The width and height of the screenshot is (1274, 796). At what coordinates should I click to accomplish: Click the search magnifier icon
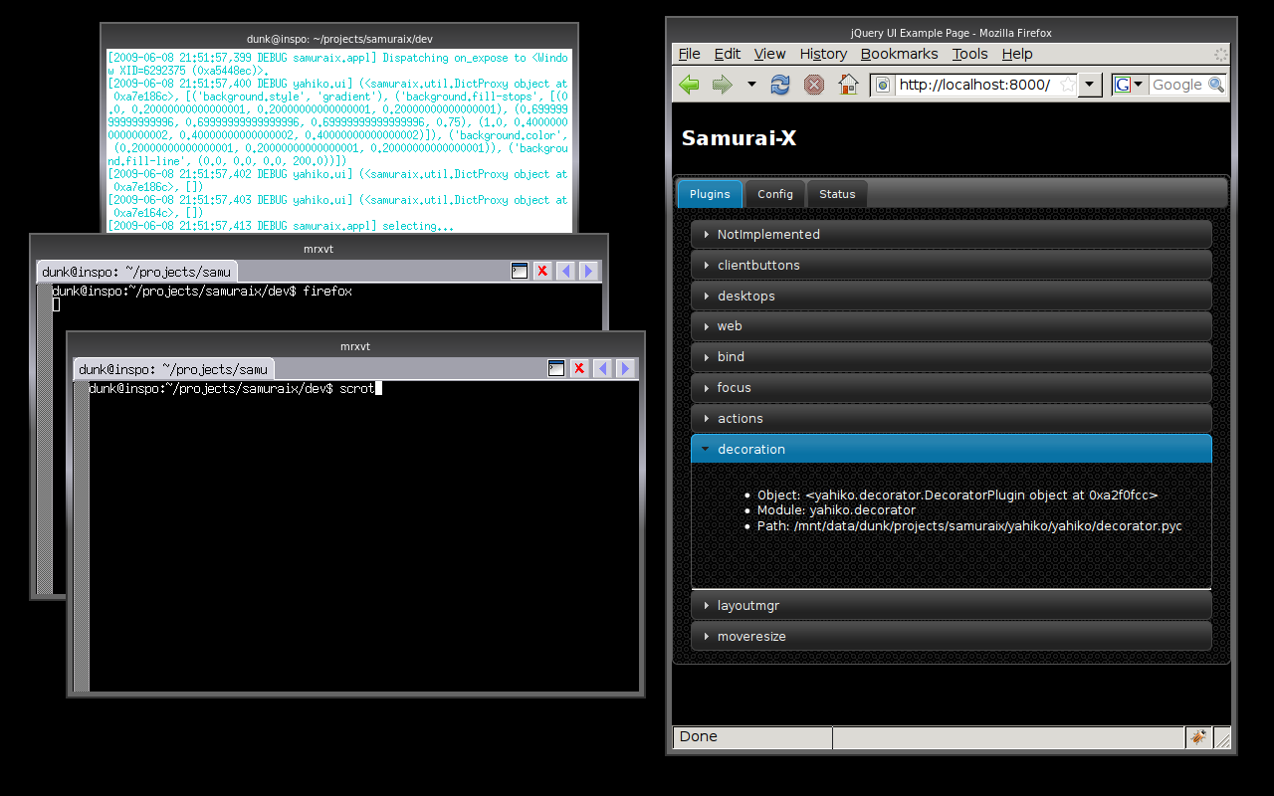coord(1216,86)
